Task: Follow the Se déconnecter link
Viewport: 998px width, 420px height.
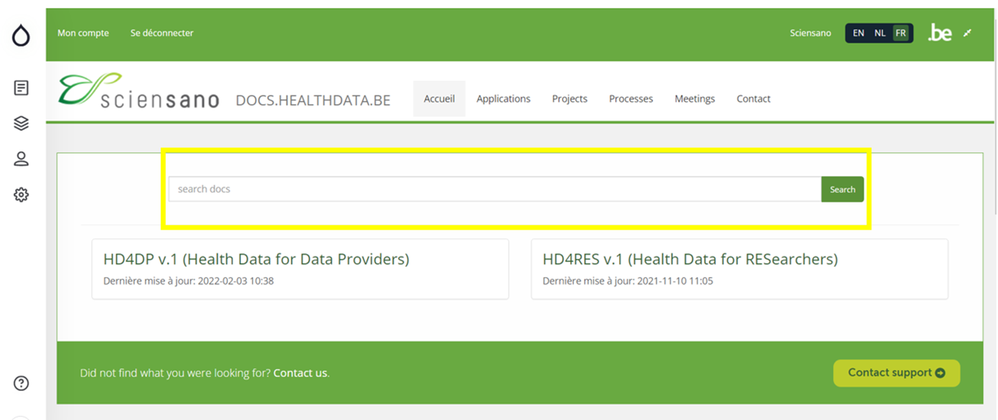Action: point(161,33)
